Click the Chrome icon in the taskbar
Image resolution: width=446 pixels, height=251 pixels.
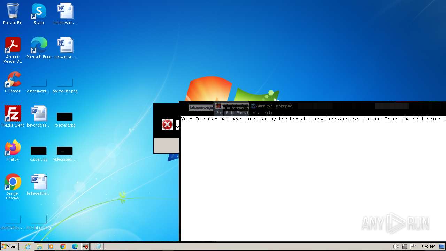[63, 246]
